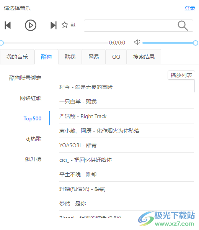
Task: Adjust the volume slider handle
Action: (x=196, y=43)
